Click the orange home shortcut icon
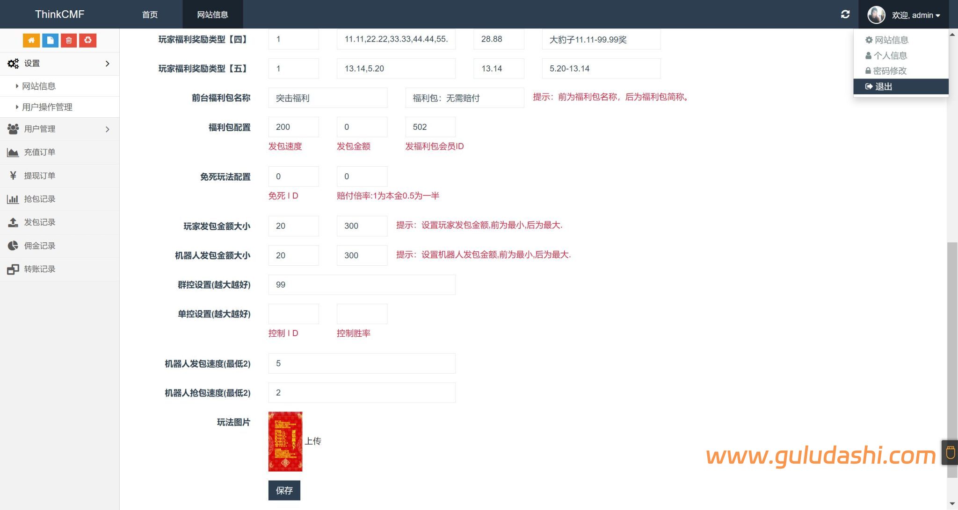 (x=31, y=41)
